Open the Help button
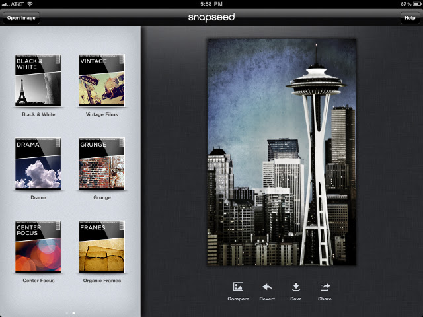 click(x=410, y=18)
